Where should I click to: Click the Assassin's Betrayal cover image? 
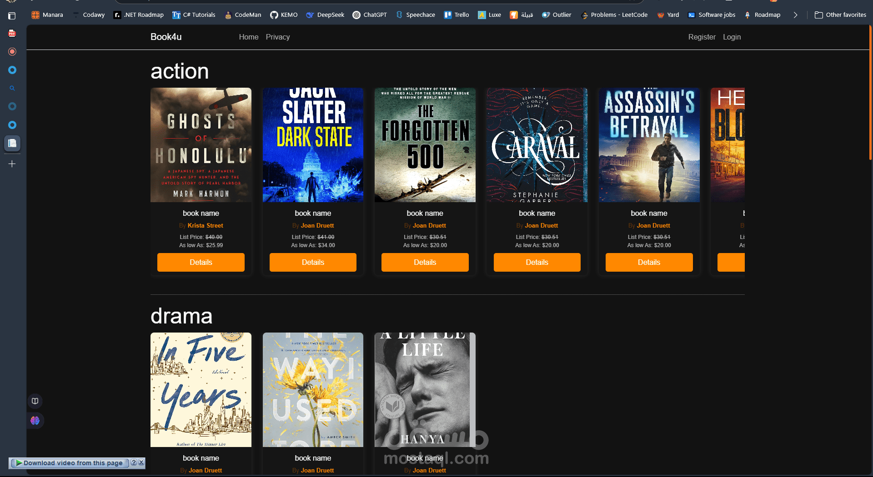pyautogui.click(x=649, y=145)
